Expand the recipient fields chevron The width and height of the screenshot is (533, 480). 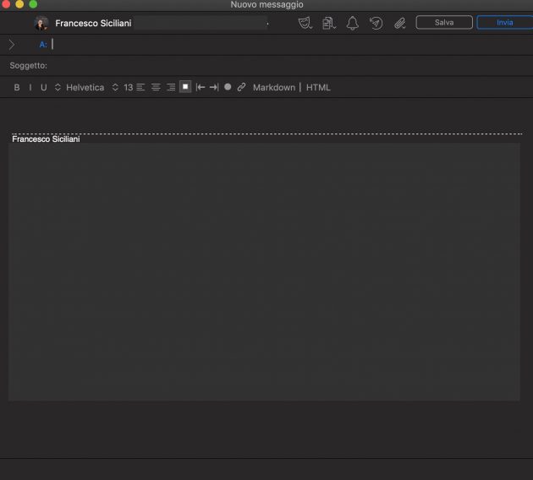[12, 45]
